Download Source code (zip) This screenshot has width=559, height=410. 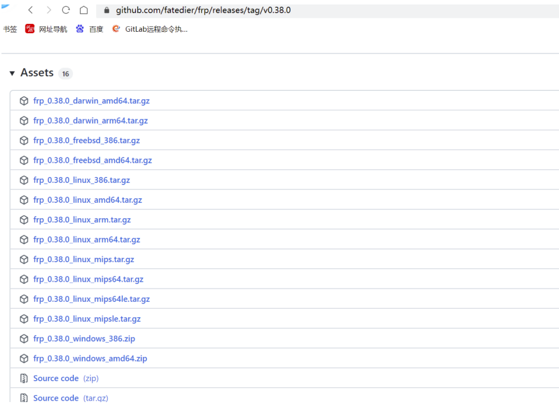pyautogui.click(x=66, y=378)
